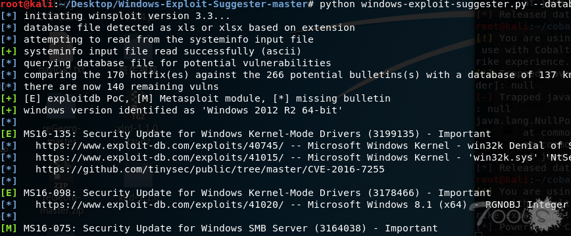
Task: Click the MS16-135 Kernel-Mode Drivers bulletin line
Action: pyautogui.click(x=257, y=134)
